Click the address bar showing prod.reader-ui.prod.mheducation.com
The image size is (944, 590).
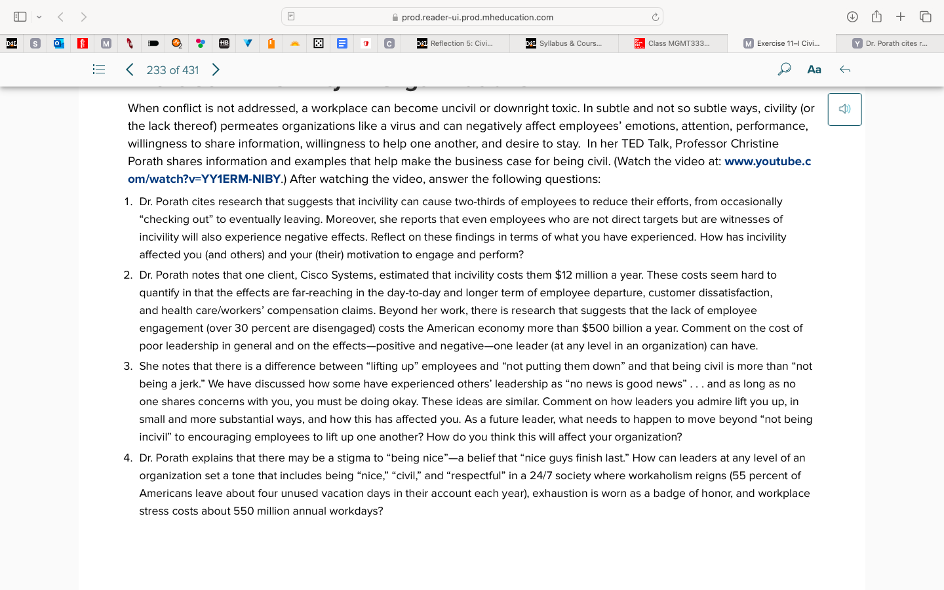tap(472, 17)
